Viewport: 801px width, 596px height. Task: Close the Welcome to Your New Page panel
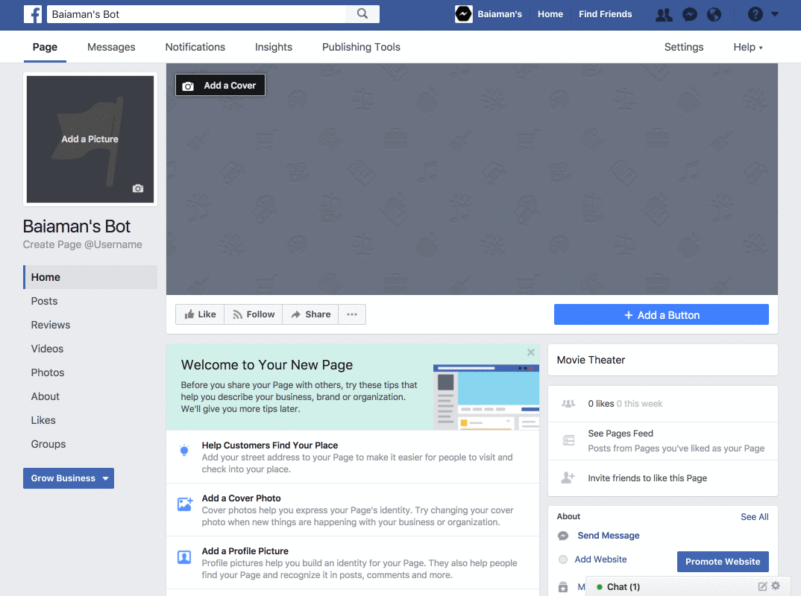(531, 352)
